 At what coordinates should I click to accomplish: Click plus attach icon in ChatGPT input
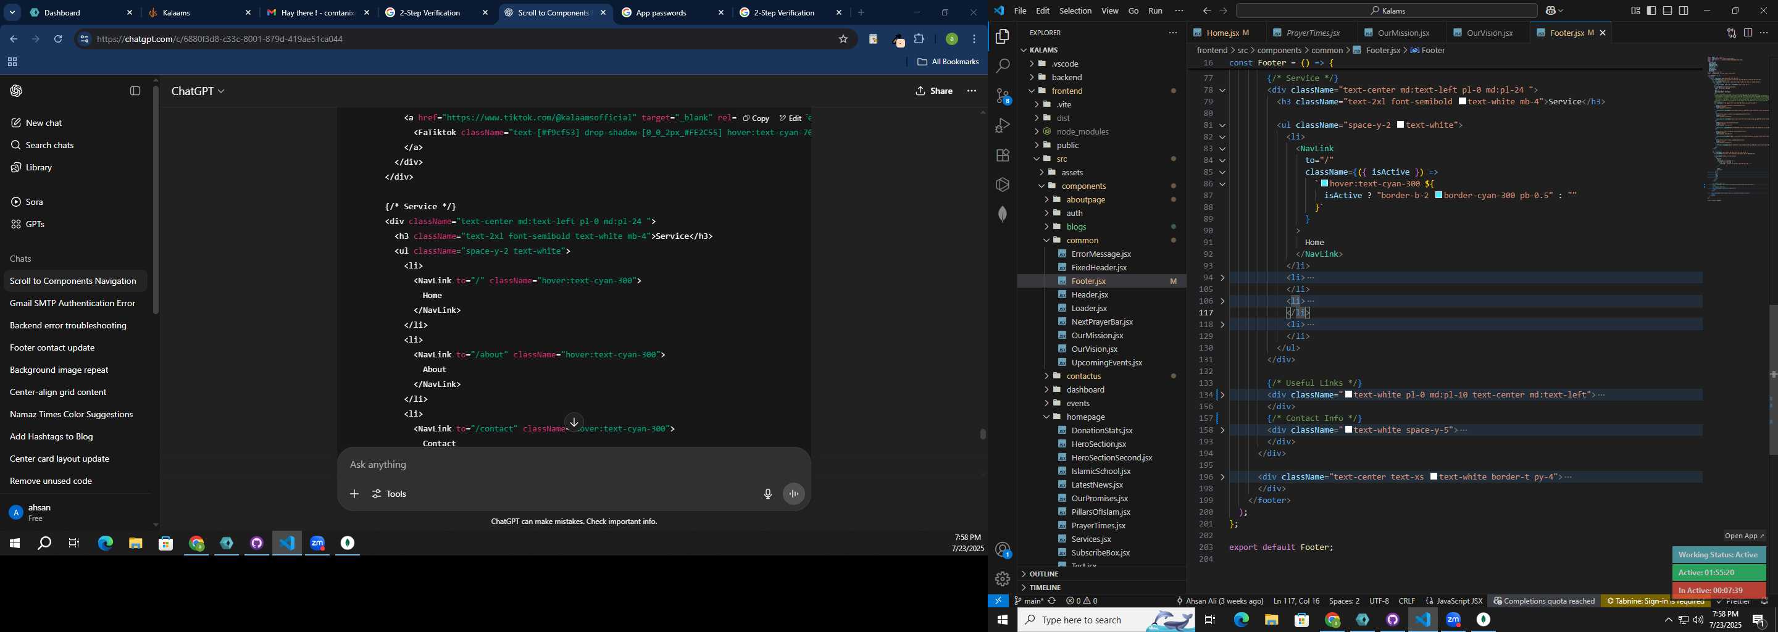[354, 494]
